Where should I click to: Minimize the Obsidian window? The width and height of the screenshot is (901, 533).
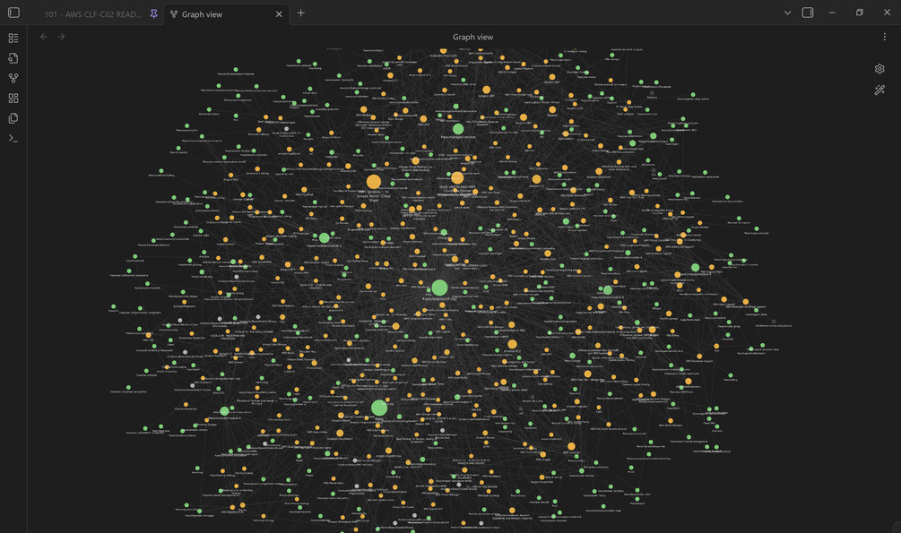tap(832, 13)
